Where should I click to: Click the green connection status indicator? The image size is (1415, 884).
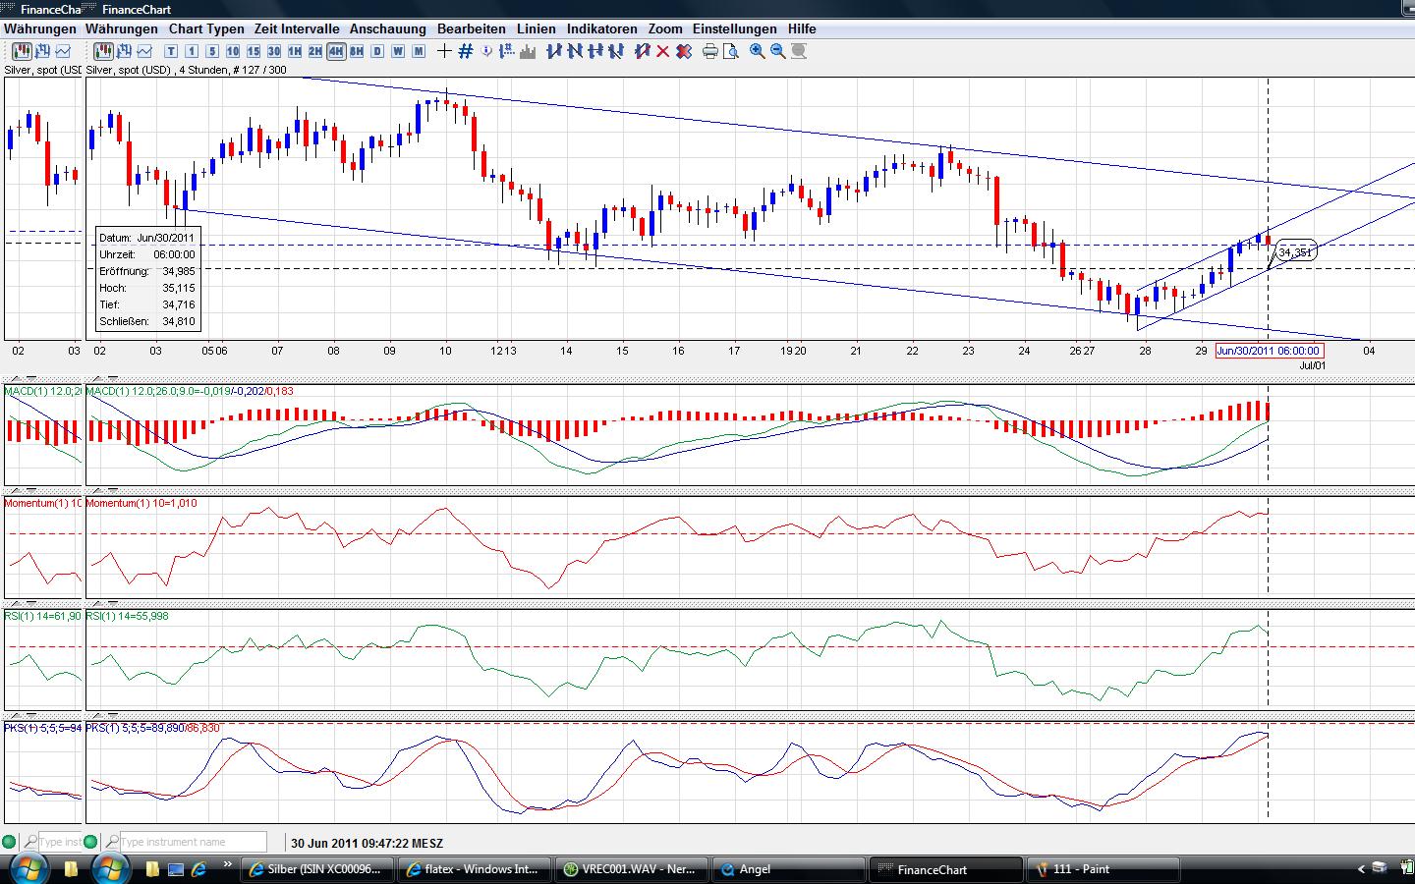[x=90, y=842]
